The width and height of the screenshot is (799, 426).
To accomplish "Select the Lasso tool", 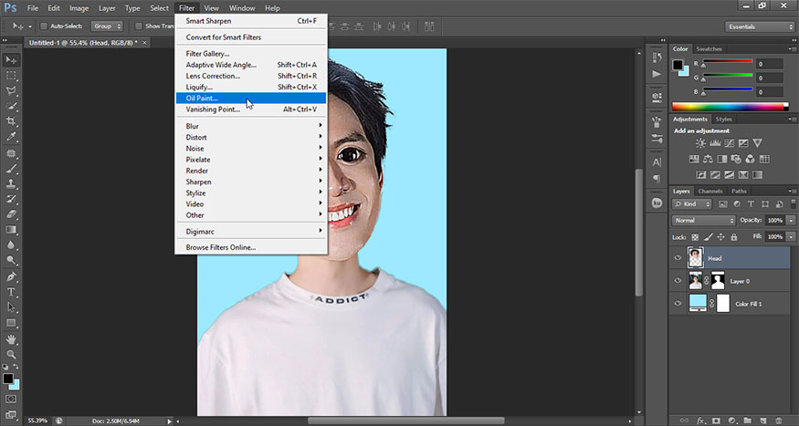I will coord(12,90).
